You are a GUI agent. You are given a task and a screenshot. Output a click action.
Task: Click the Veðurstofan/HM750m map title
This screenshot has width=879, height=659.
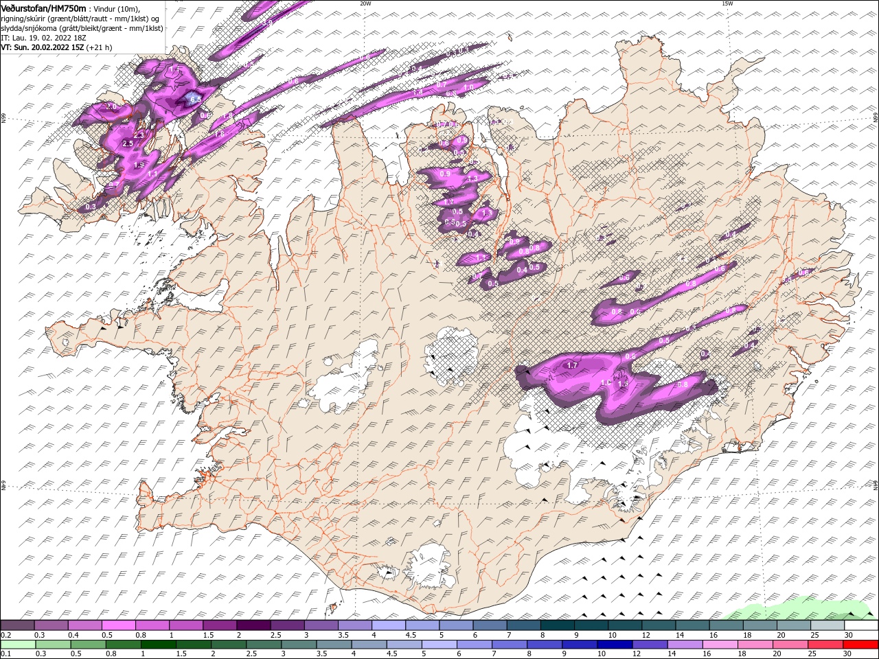pyautogui.click(x=44, y=8)
